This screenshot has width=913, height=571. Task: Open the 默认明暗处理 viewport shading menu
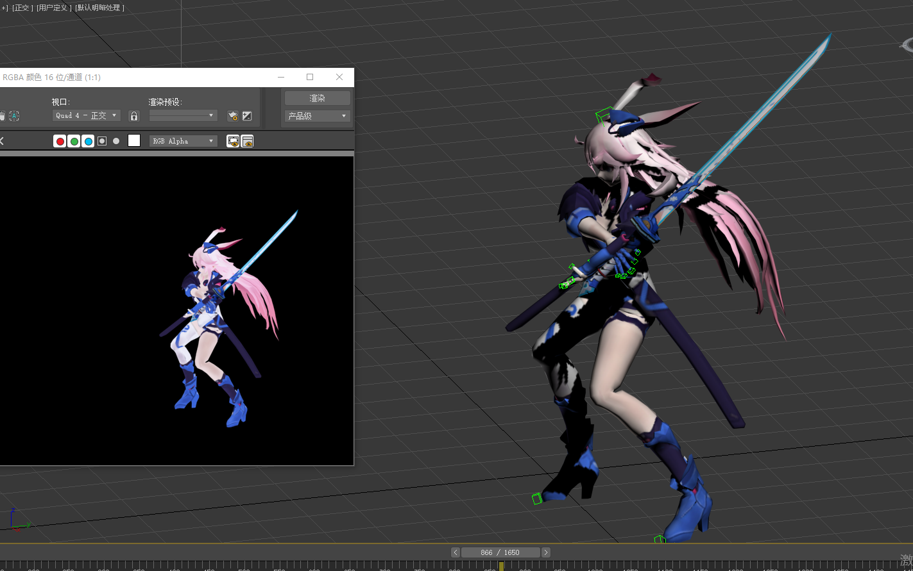tap(100, 8)
